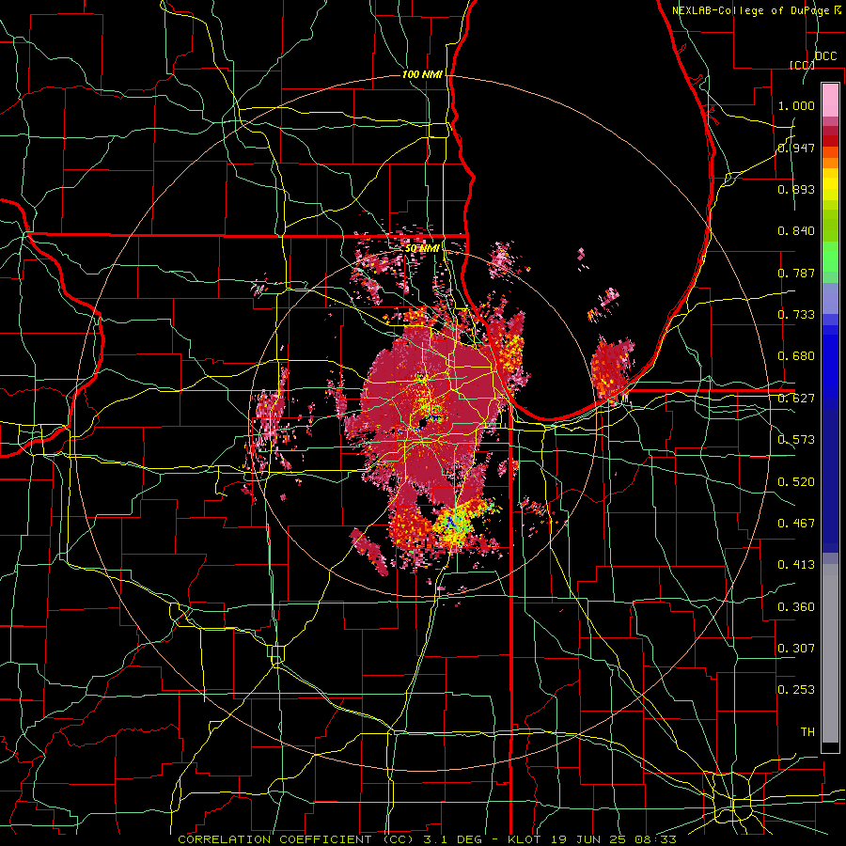Screen dimensions: 846x846
Task: Pick the light pink top color band
Action: 830,100
